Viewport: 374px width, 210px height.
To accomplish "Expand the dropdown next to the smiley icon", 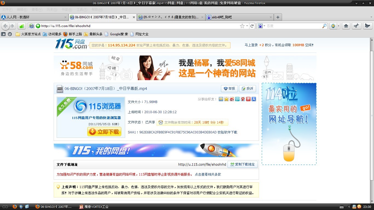I will coord(338,26).
